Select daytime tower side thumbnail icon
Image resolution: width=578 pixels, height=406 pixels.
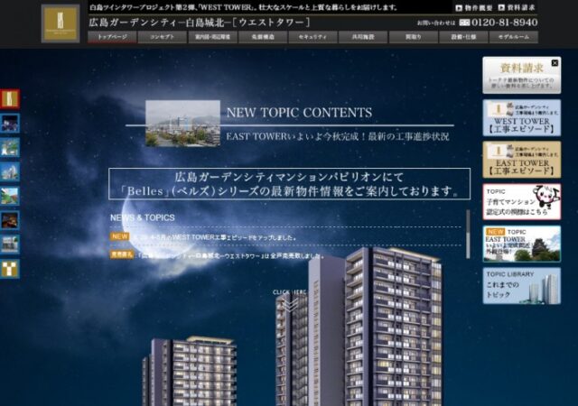(x=10, y=171)
